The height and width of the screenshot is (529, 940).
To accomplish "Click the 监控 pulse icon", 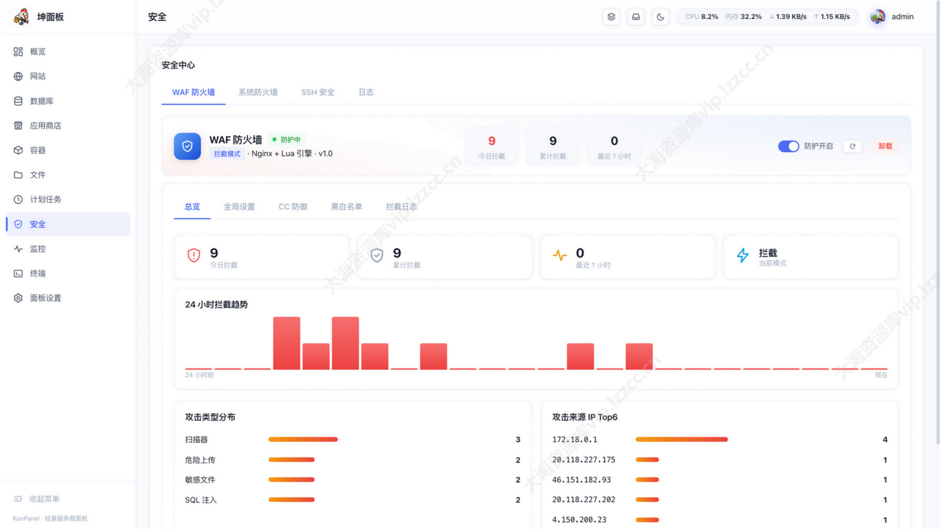I will coord(18,249).
